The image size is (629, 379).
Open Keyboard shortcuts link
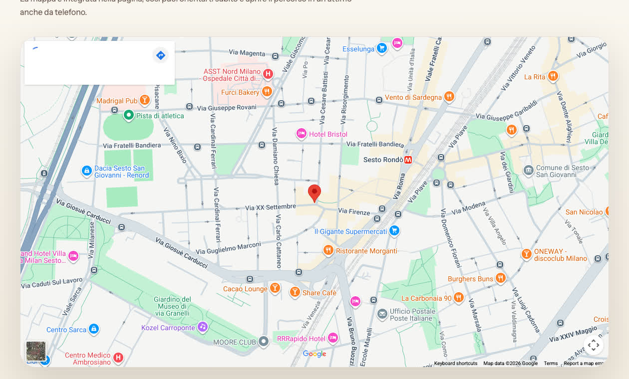coord(456,364)
